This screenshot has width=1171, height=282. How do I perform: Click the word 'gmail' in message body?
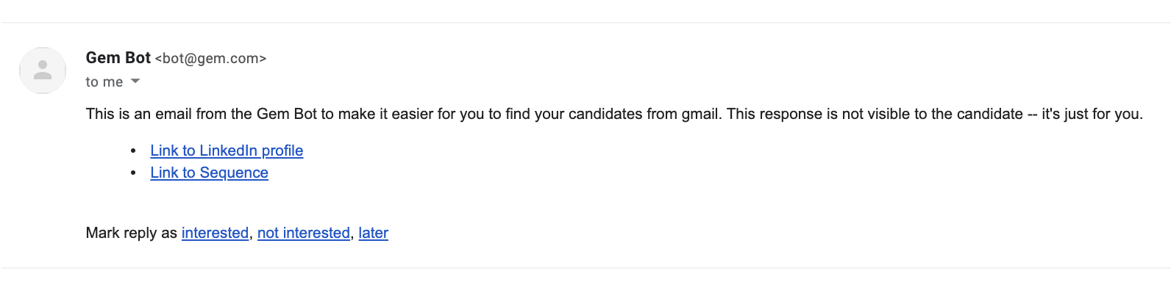click(x=700, y=114)
